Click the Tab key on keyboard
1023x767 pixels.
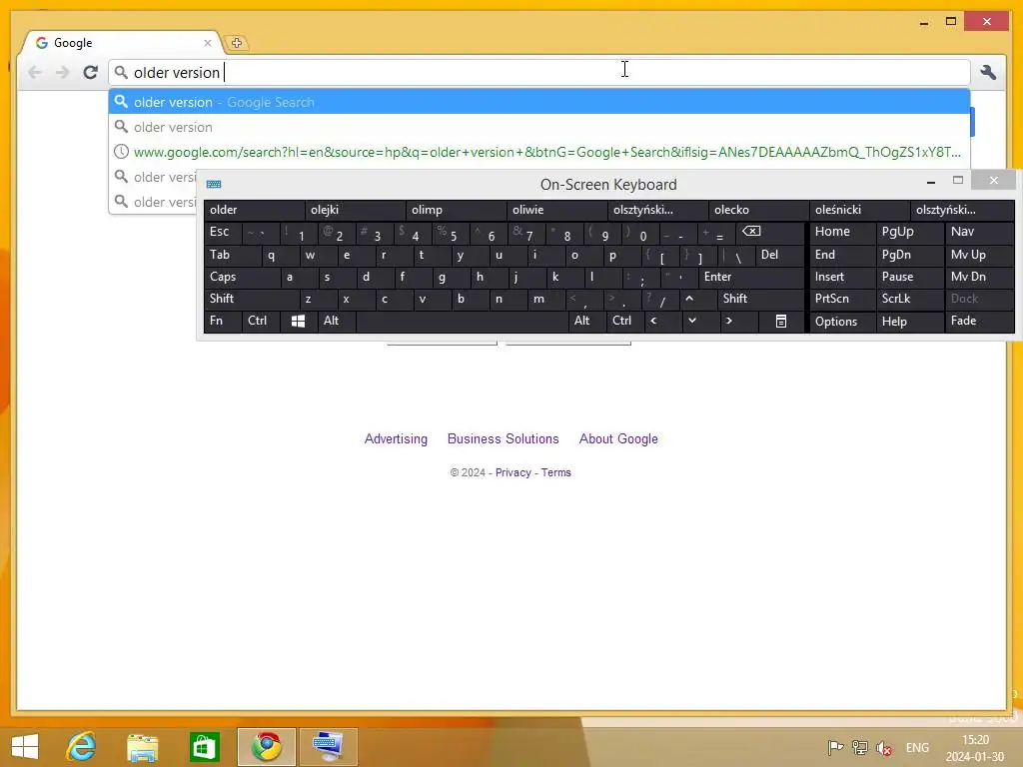233,255
